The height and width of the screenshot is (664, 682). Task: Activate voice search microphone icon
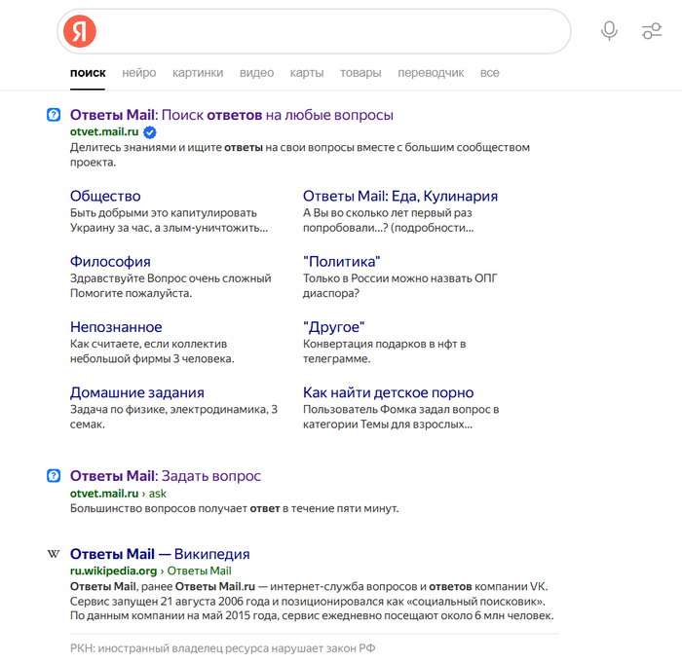609,31
